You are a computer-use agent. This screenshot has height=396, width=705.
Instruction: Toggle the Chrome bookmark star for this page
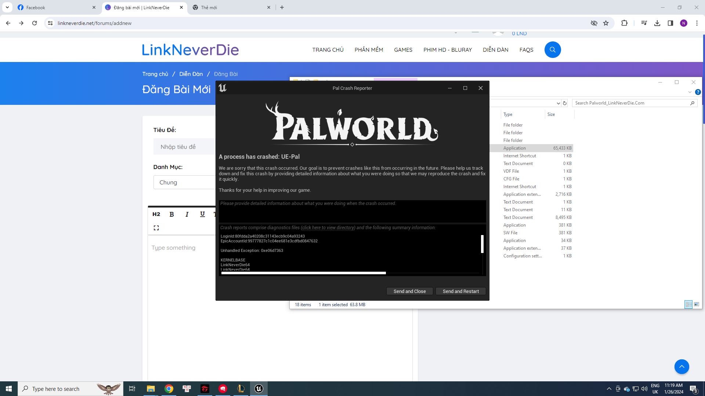(x=605, y=23)
